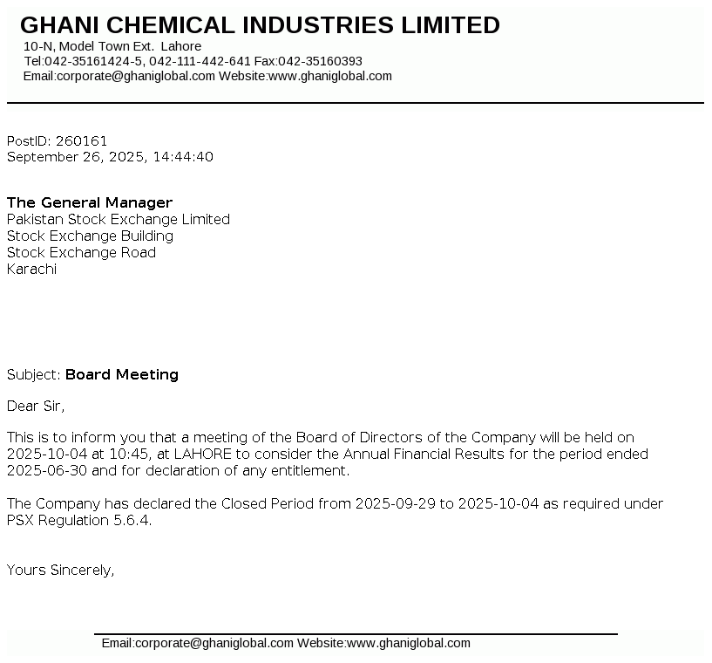Viewport: 712px width, 663px height.
Task: Click the Stock Exchange Building line
Action: (x=90, y=236)
